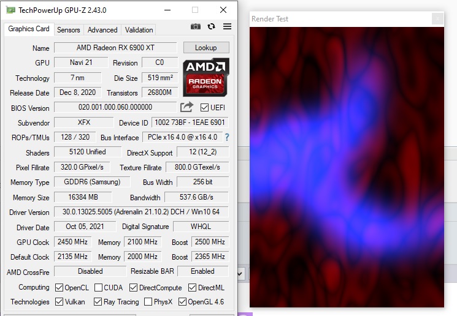Screen dimensions: 457x316
Task: Switch to the Sensors tab
Action: pos(69,30)
